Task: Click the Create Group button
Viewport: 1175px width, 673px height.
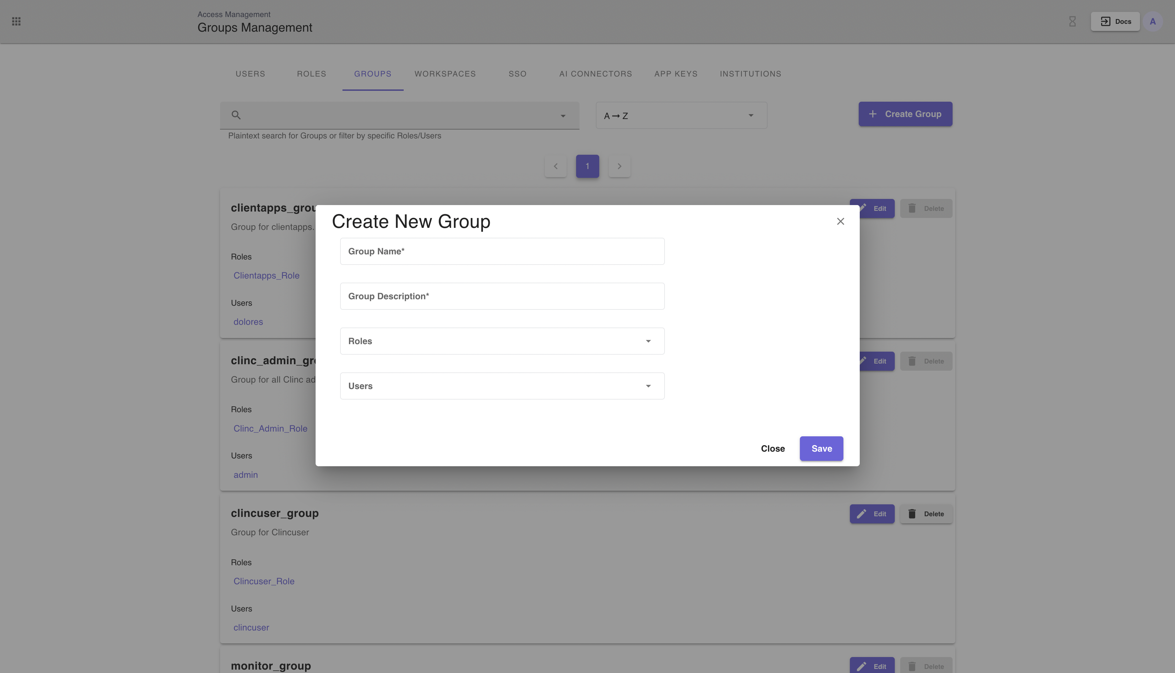Action: point(906,114)
